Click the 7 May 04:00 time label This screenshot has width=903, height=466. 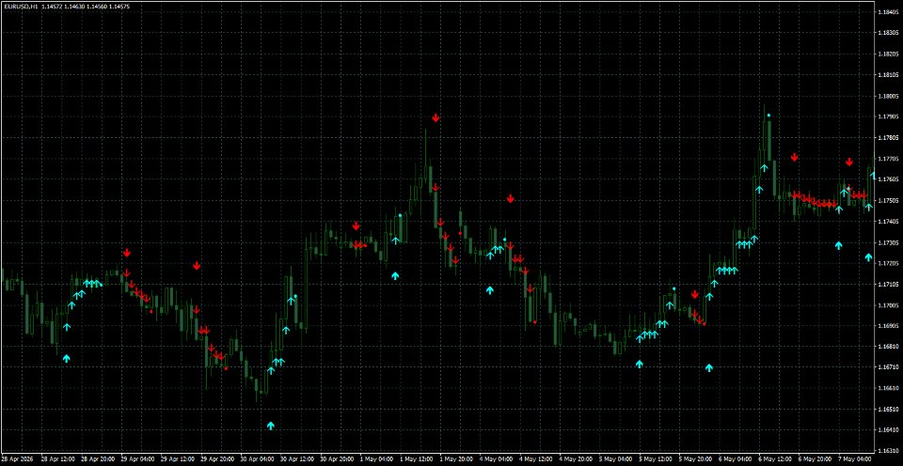point(857,459)
